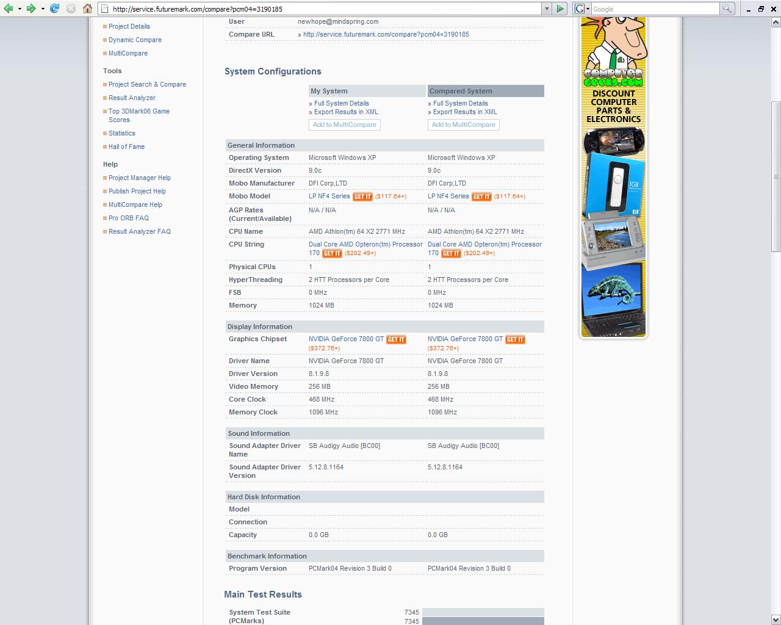
Task: Click the browser Back arrow
Action: (9, 9)
